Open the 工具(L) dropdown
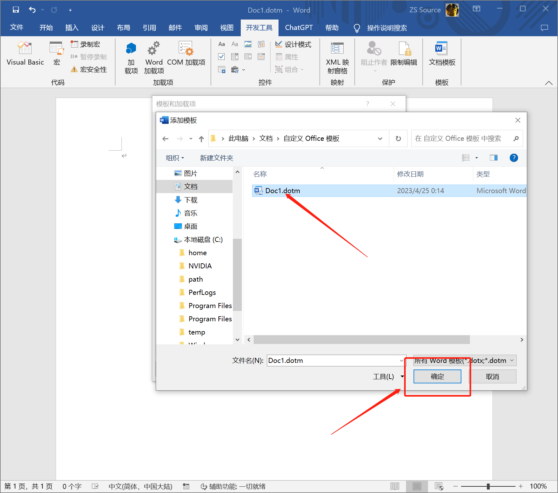 (x=388, y=377)
